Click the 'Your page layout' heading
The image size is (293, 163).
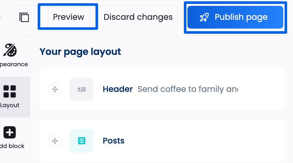80,52
